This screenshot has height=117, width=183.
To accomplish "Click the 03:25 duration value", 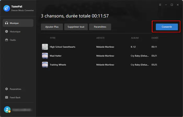I will pos(154,65).
